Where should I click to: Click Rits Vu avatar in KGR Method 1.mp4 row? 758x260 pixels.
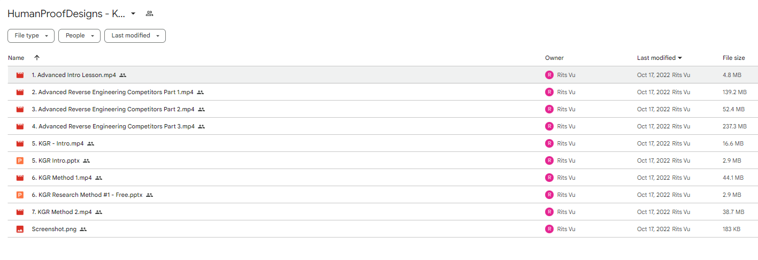[549, 178]
